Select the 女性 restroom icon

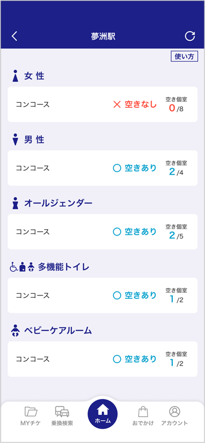point(16,76)
